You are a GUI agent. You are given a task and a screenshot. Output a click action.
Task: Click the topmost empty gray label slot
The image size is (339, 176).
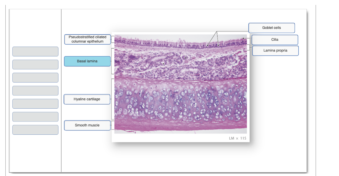tap(35, 52)
